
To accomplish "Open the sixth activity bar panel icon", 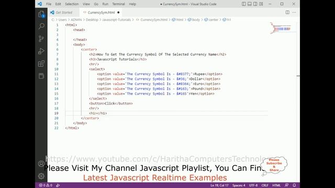I will (x=41, y=76).
